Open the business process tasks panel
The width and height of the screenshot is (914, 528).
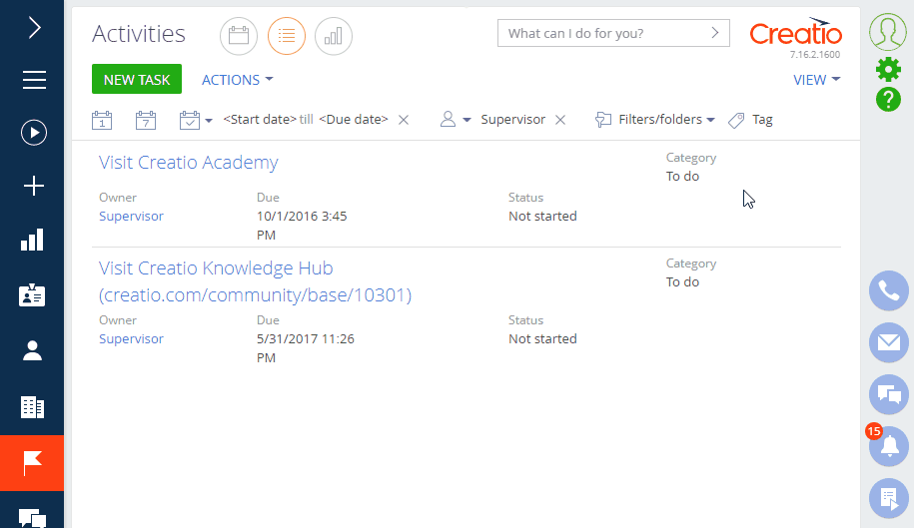tap(889, 498)
